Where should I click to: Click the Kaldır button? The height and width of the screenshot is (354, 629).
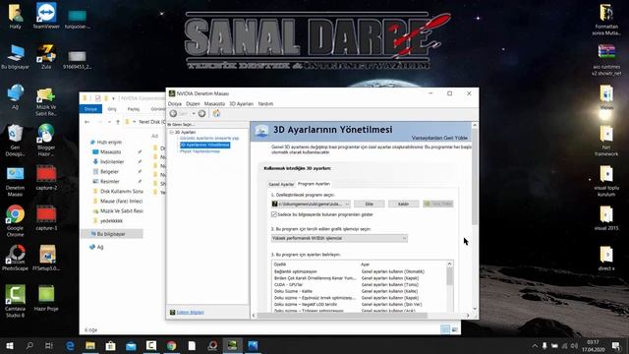point(403,204)
